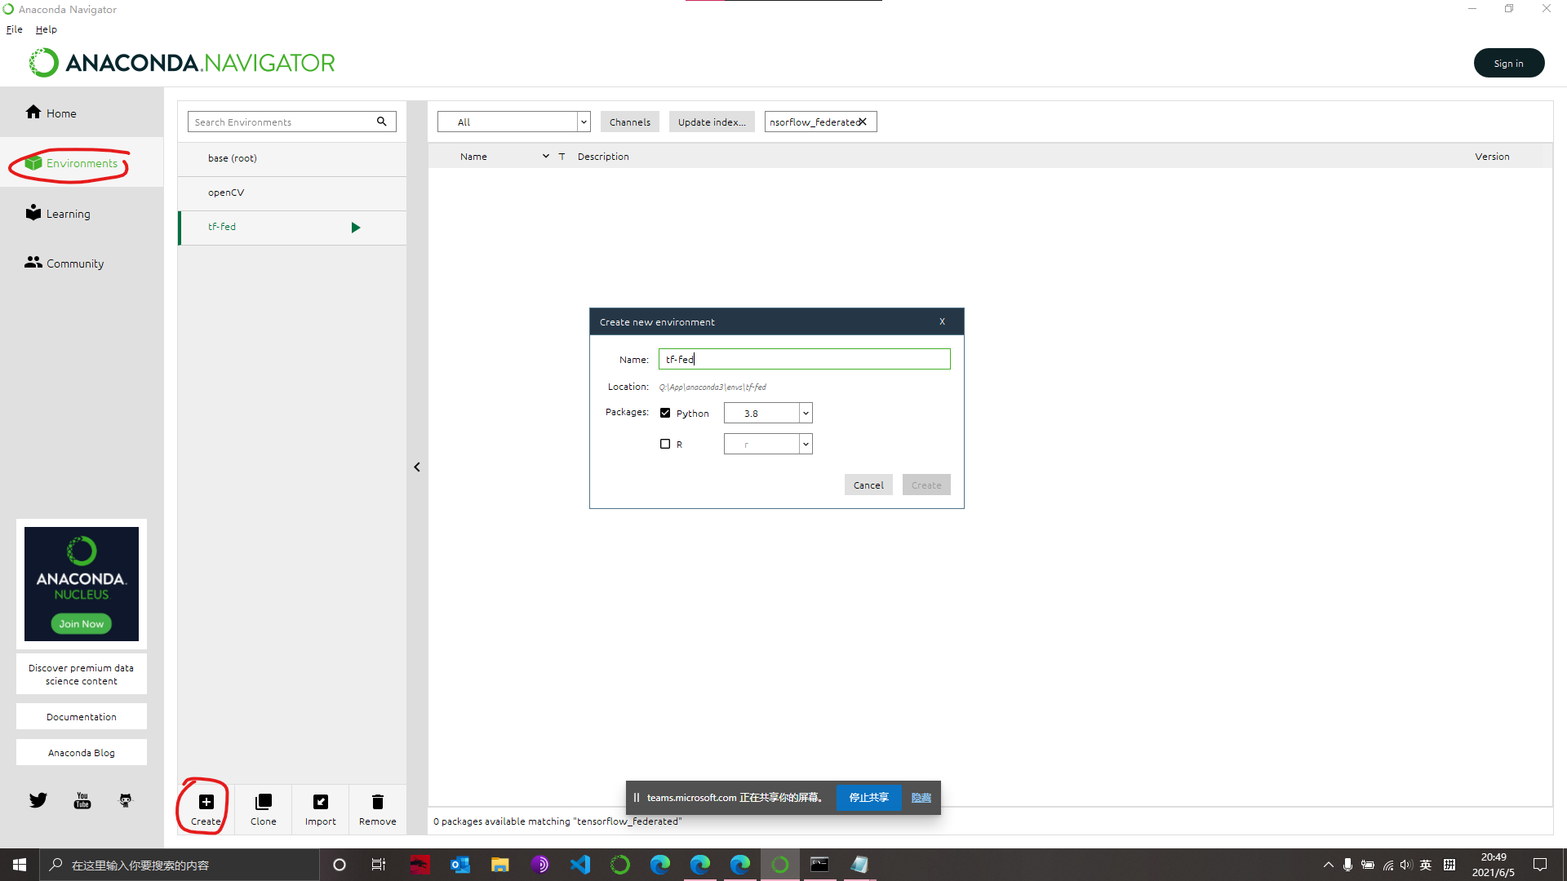Image resolution: width=1567 pixels, height=881 pixels.
Task: Collapse the environments list panel
Action: click(x=417, y=467)
